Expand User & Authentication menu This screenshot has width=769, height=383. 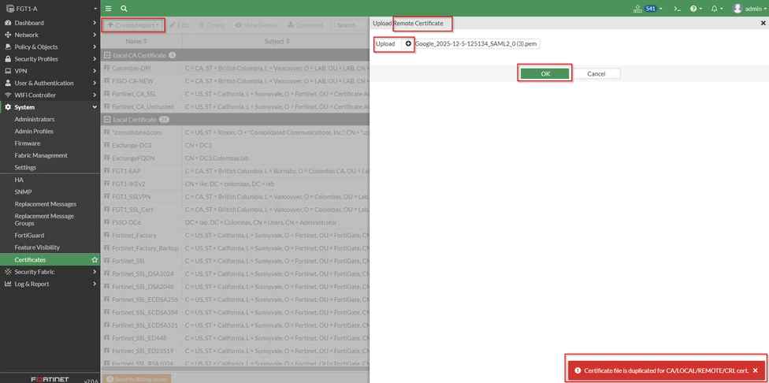(x=95, y=83)
